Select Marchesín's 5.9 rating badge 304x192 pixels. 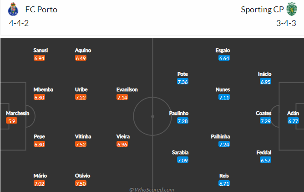12,121
